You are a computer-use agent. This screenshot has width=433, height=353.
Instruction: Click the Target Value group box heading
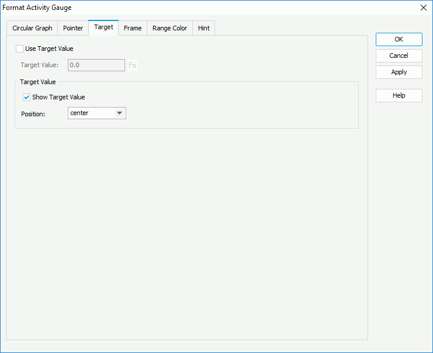38,82
